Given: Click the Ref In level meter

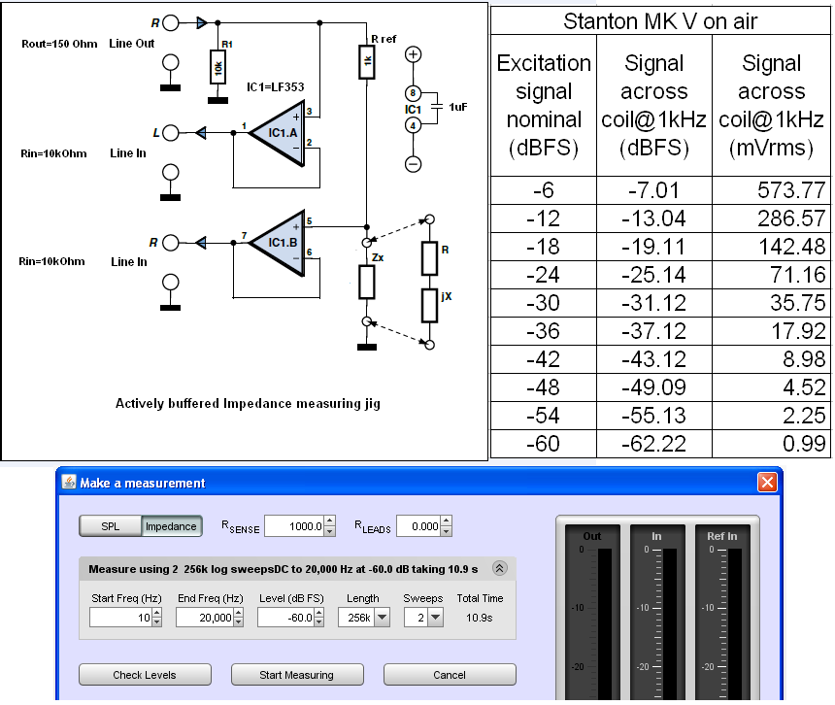Looking at the screenshot, I should coord(722,613).
